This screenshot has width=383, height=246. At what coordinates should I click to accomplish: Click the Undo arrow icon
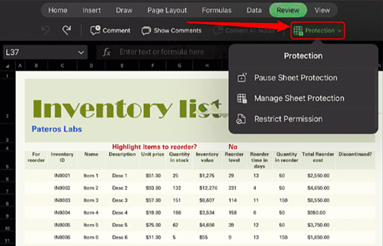pos(46,30)
